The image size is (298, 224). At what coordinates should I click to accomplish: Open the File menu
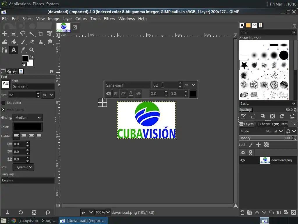pos(5,19)
